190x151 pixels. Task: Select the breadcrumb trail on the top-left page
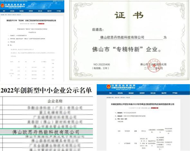click(x=11, y=15)
